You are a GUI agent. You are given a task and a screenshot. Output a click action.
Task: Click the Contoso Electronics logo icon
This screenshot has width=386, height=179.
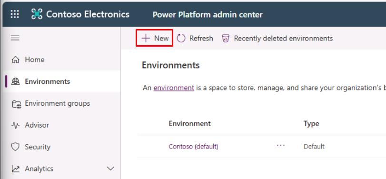pos(37,14)
